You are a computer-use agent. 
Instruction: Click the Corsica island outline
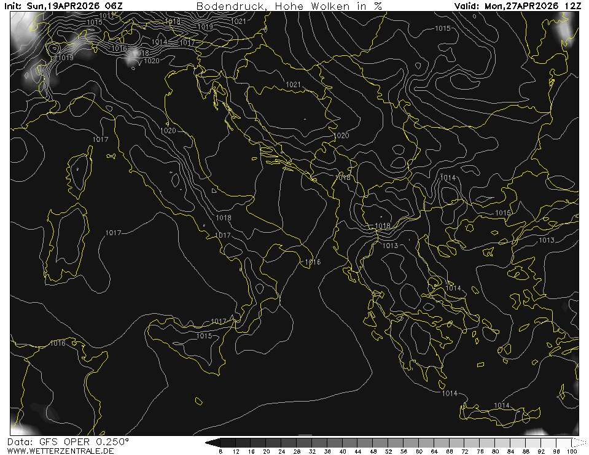point(79,175)
